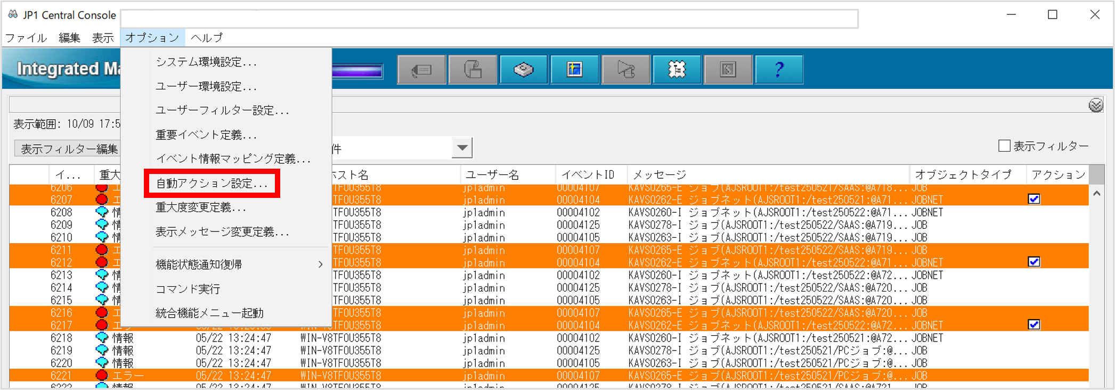Click the gray scroll document toolbar icon
Viewport: 1115px width, 390px height.
click(473, 70)
